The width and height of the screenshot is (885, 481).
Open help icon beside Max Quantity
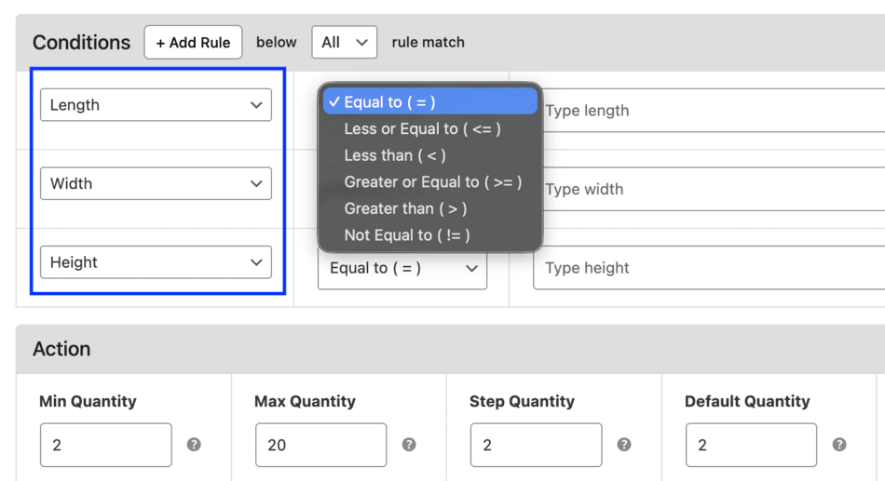409,445
